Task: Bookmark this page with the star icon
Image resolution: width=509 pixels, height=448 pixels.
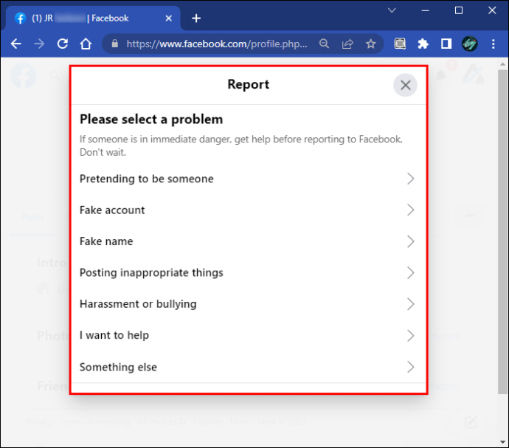Action: pyautogui.click(x=370, y=44)
